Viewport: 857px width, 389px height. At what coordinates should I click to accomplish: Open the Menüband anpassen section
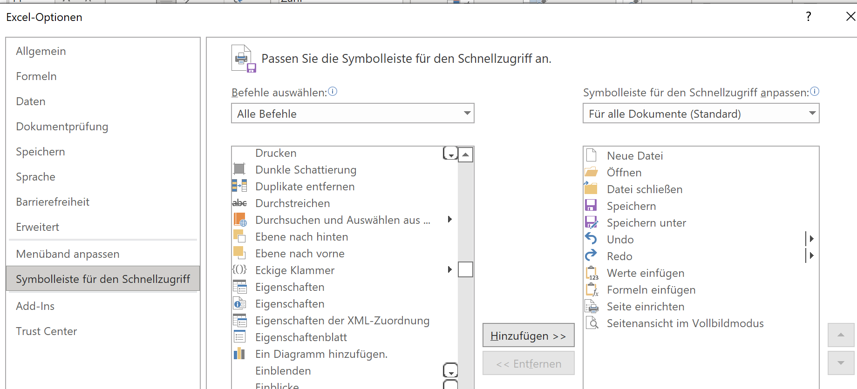(68, 254)
